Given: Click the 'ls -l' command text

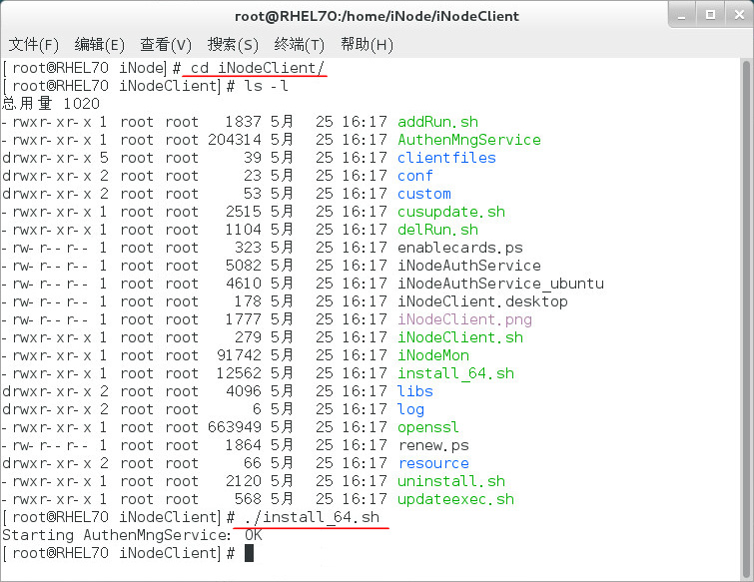Looking at the screenshot, I should coord(266,86).
